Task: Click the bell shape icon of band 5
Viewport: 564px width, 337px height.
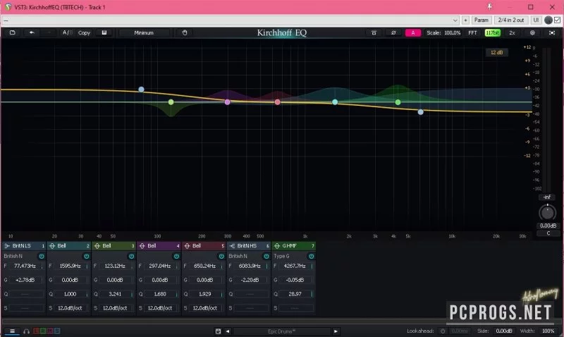Action: tap(187, 246)
